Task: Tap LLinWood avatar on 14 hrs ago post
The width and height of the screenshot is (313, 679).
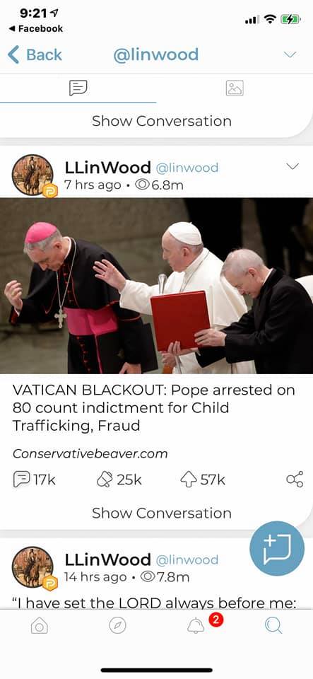Action: click(33, 567)
